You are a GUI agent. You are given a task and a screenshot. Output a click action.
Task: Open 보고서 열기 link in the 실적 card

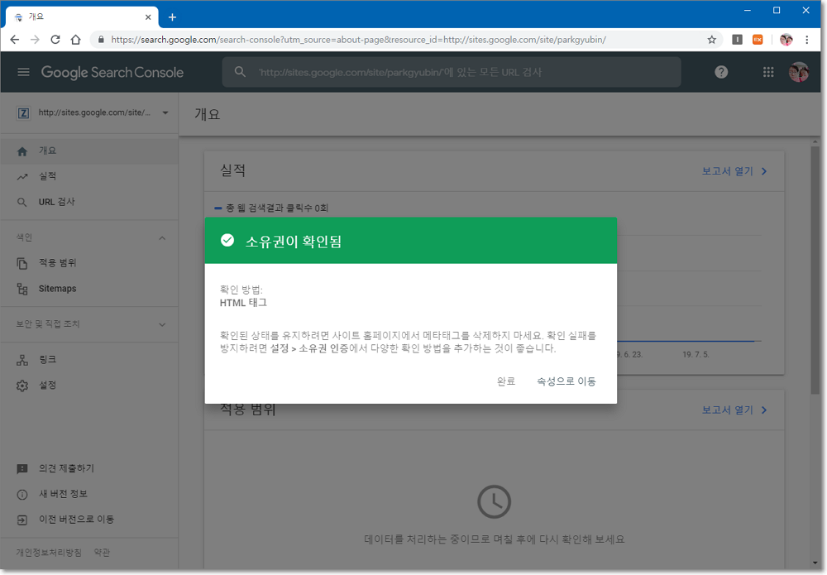734,171
